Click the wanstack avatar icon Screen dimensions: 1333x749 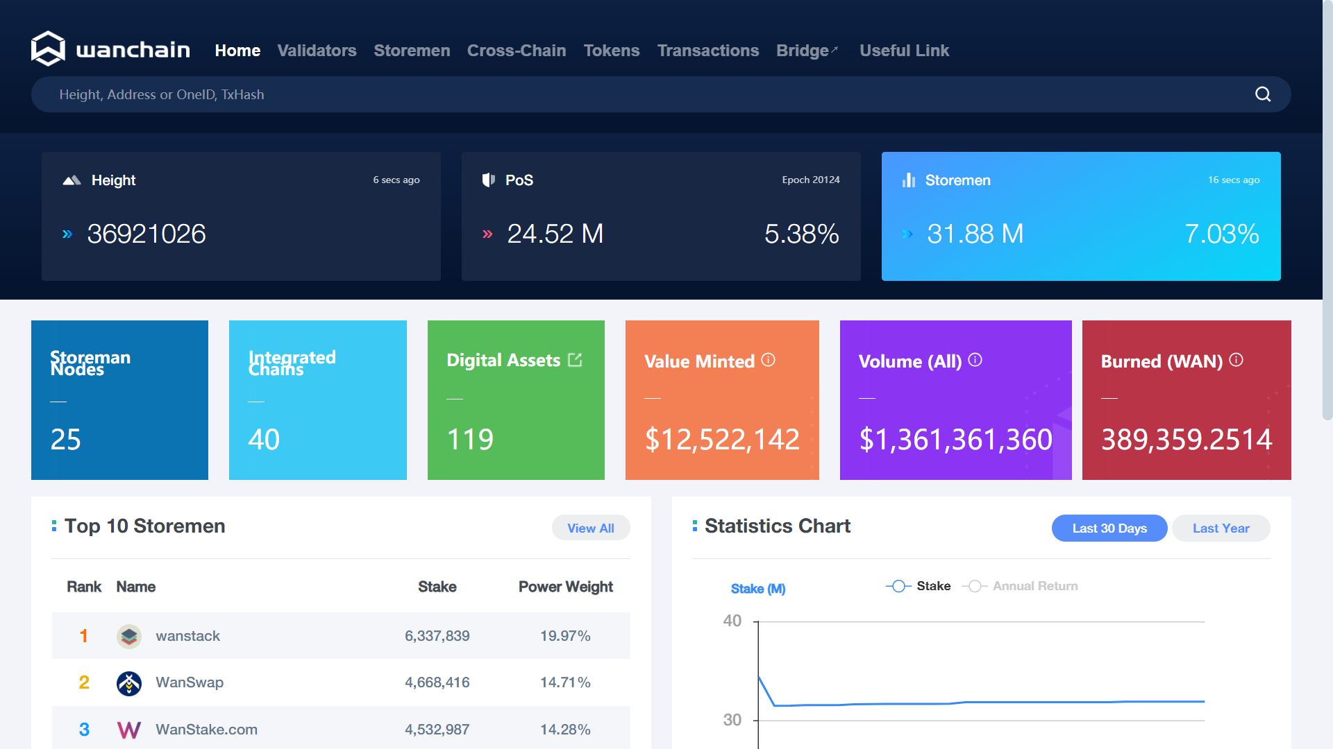[x=129, y=636]
